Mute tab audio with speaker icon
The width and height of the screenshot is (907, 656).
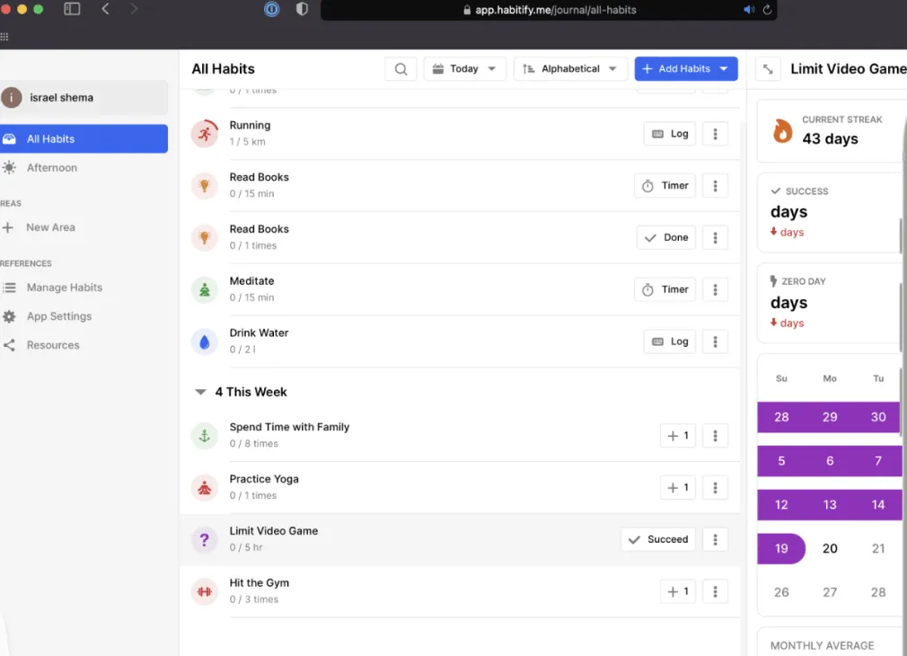coord(749,10)
